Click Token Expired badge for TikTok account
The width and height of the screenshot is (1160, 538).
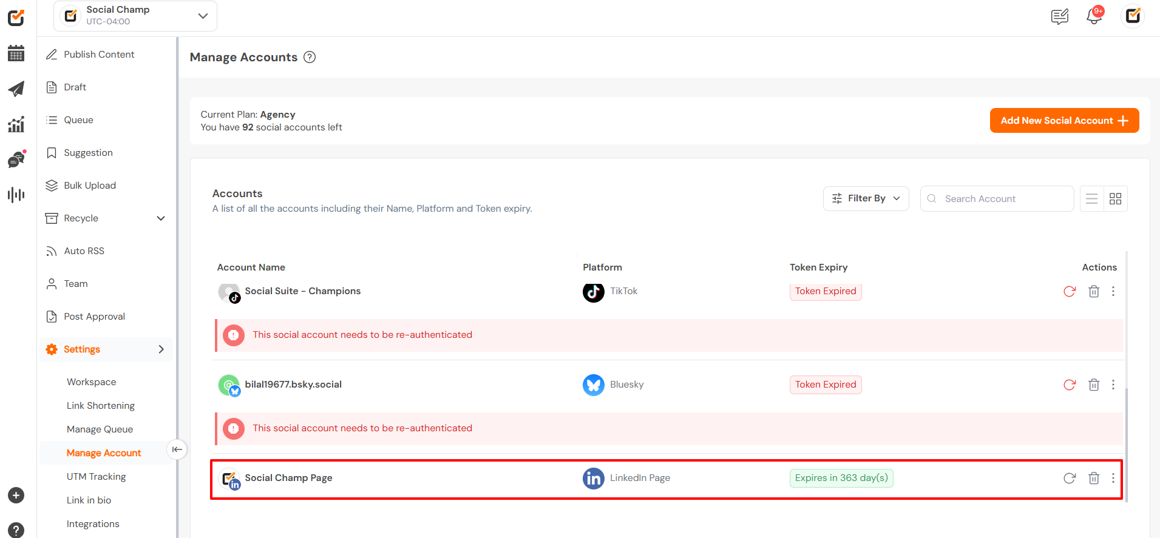click(x=826, y=291)
